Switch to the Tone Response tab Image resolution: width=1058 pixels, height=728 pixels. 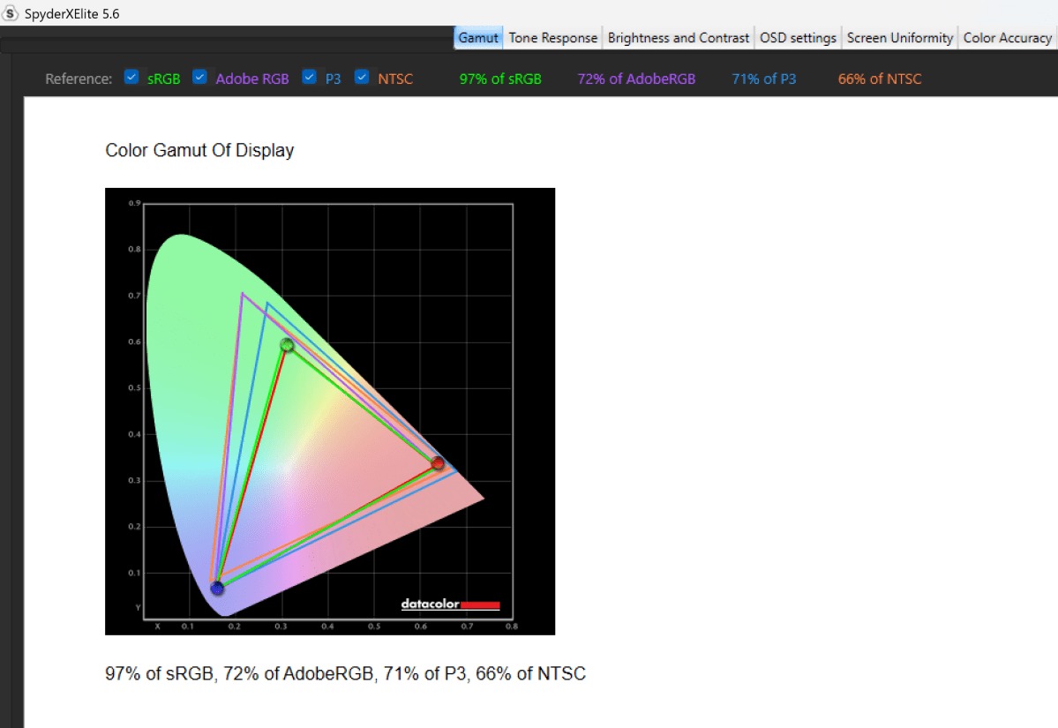click(x=553, y=38)
